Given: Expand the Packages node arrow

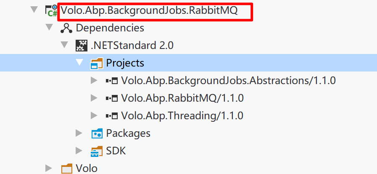Looking at the screenshot, I should (79, 133).
